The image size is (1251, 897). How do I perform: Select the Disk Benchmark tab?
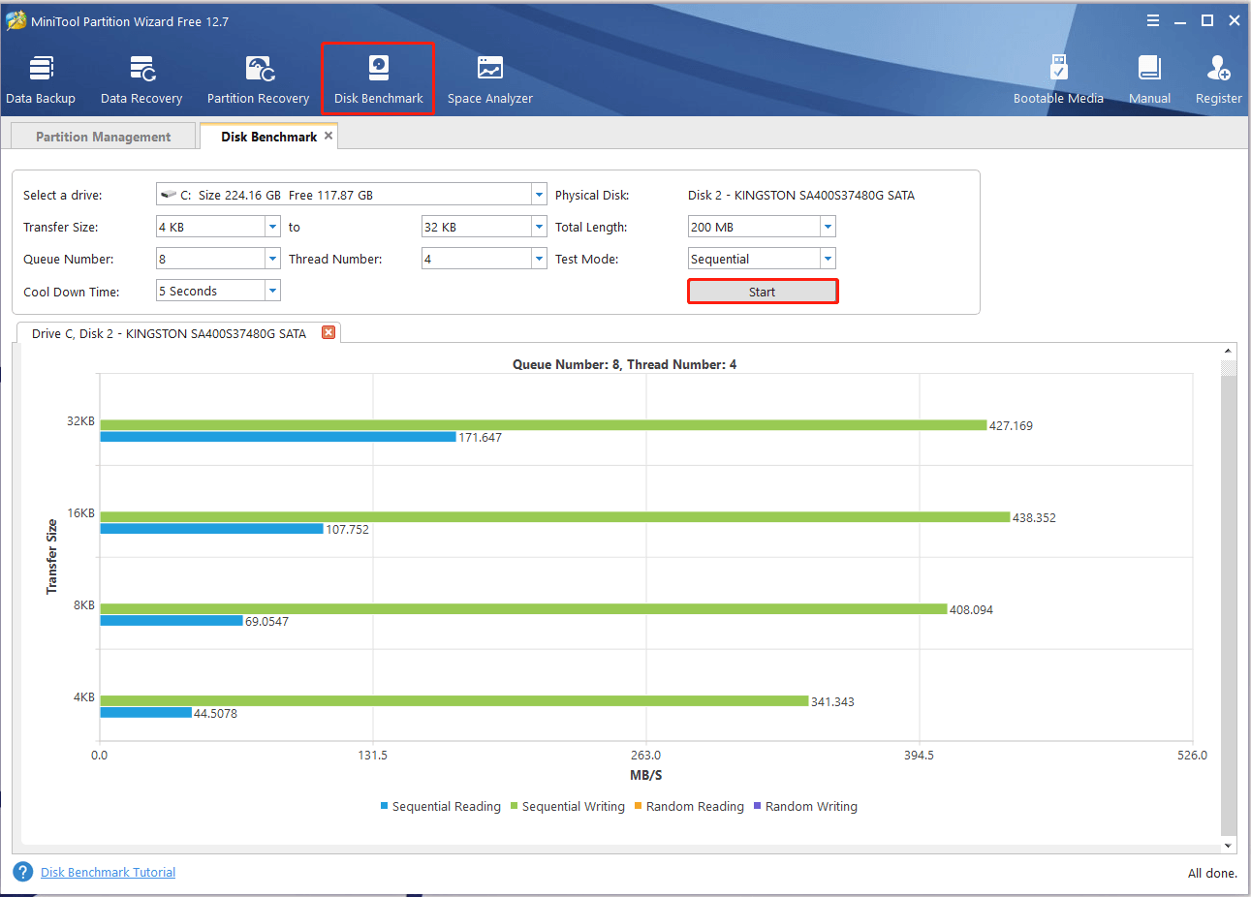tap(268, 137)
